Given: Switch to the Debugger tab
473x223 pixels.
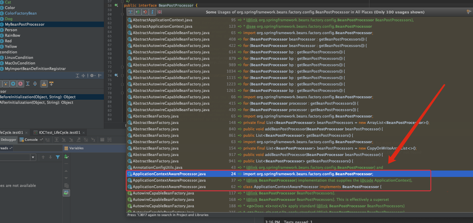Looking at the screenshot, I should pos(8,140).
